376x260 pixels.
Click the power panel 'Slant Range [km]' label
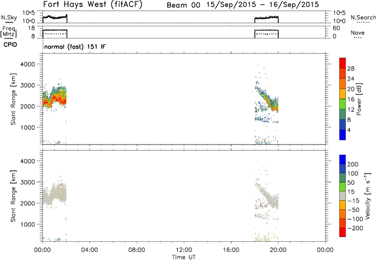click(x=13, y=99)
